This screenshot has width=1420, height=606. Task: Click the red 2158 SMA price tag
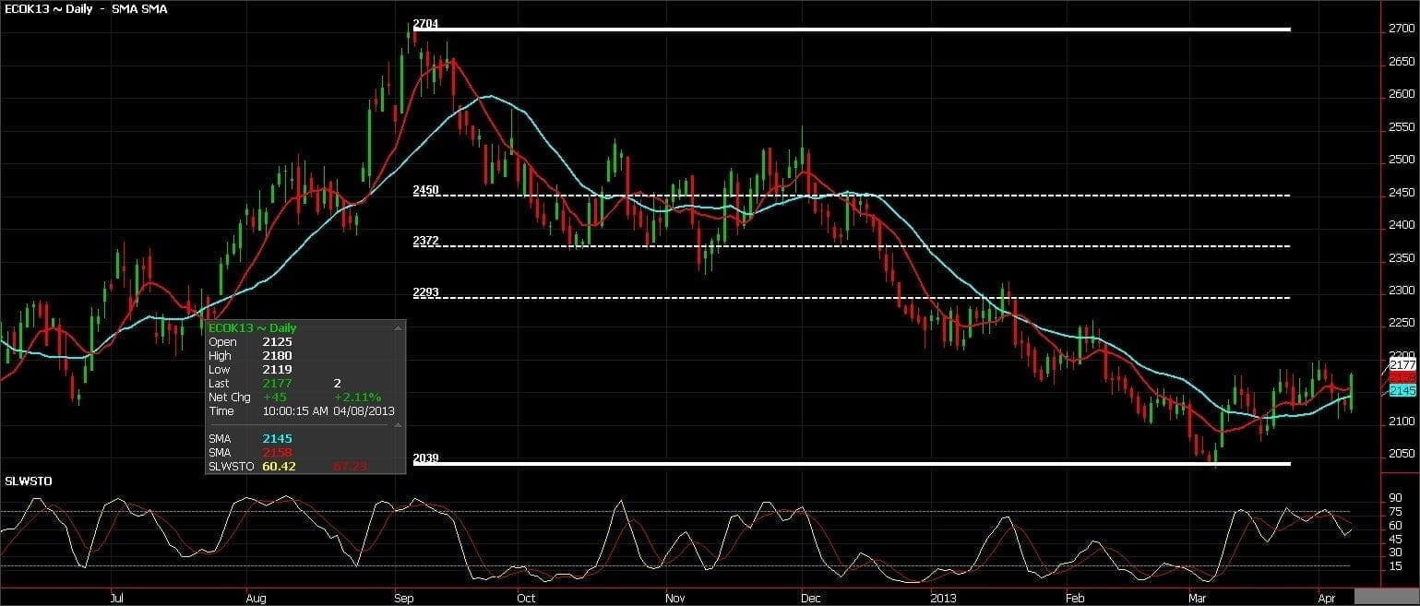(1402, 378)
